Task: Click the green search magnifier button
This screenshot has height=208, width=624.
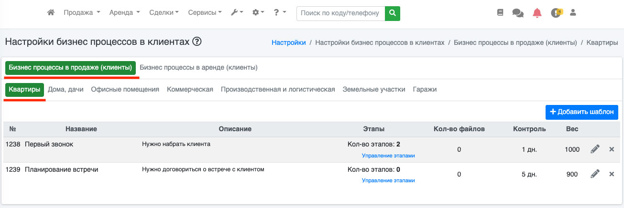Action: pyautogui.click(x=393, y=13)
